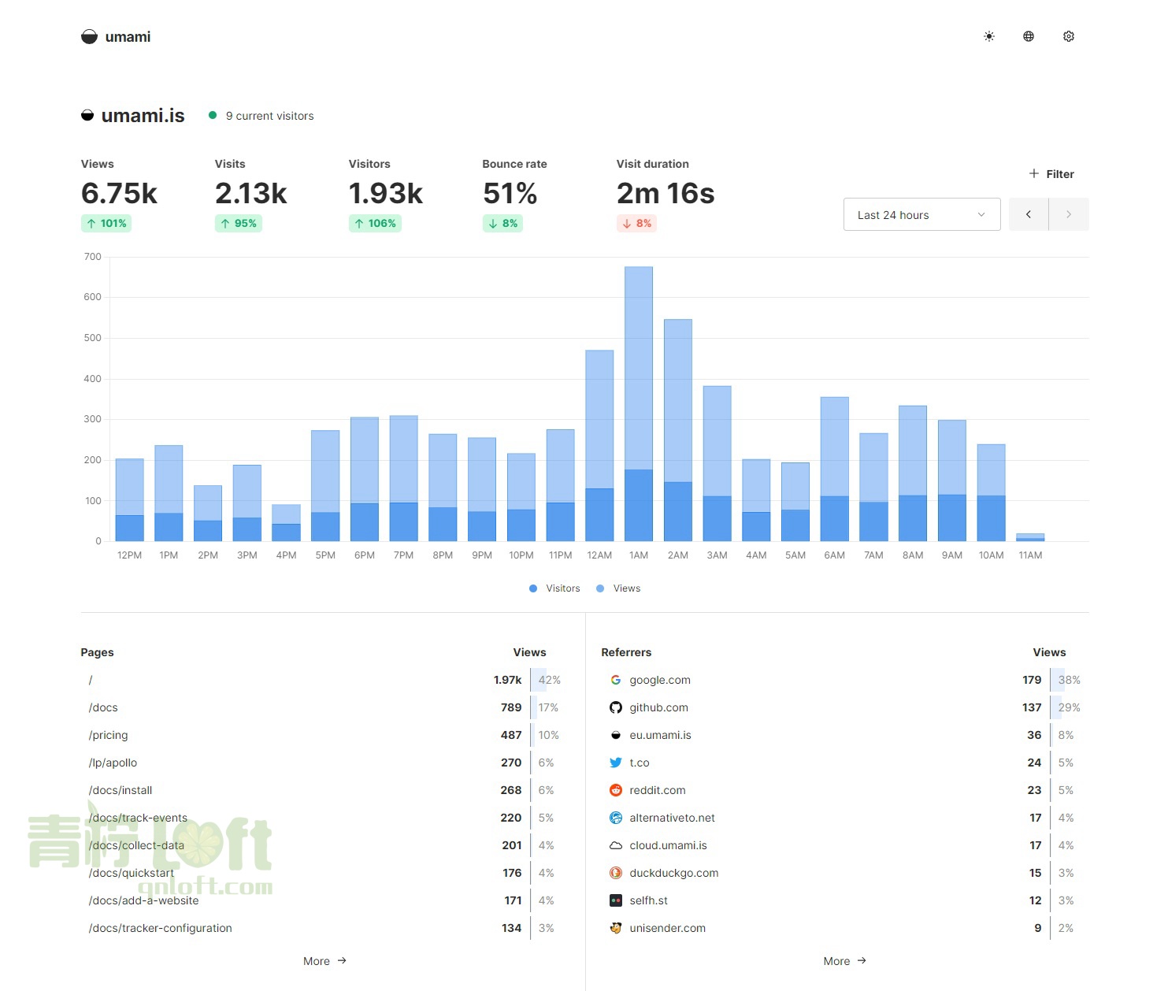This screenshot has width=1168, height=991.
Task: Click the 789 views count for /docs
Action: [511, 707]
